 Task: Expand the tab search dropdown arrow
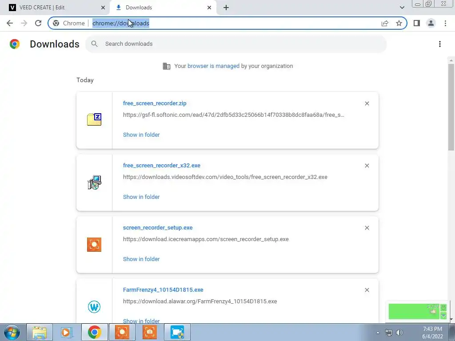402,8
